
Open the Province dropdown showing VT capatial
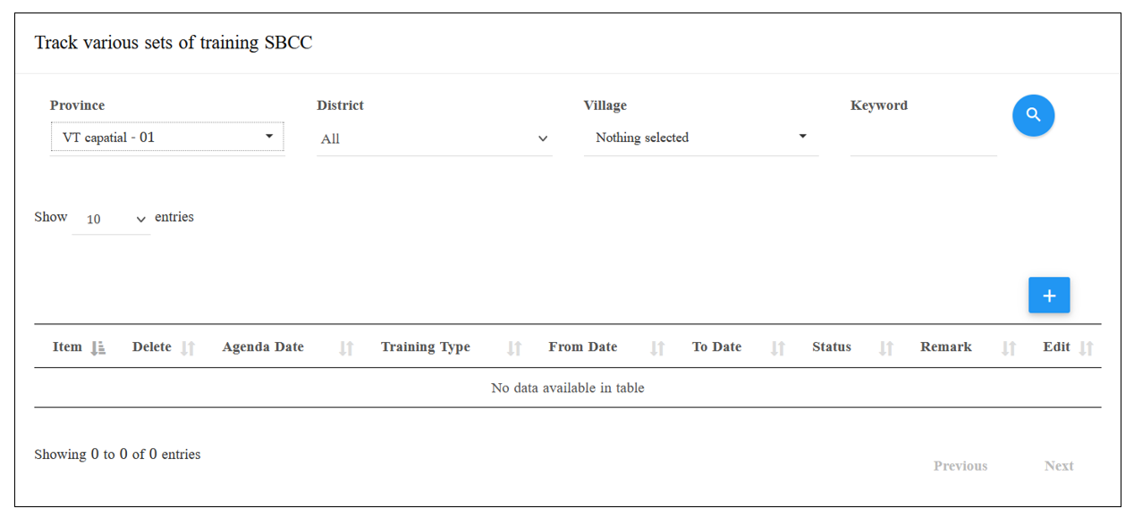point(167,138)
